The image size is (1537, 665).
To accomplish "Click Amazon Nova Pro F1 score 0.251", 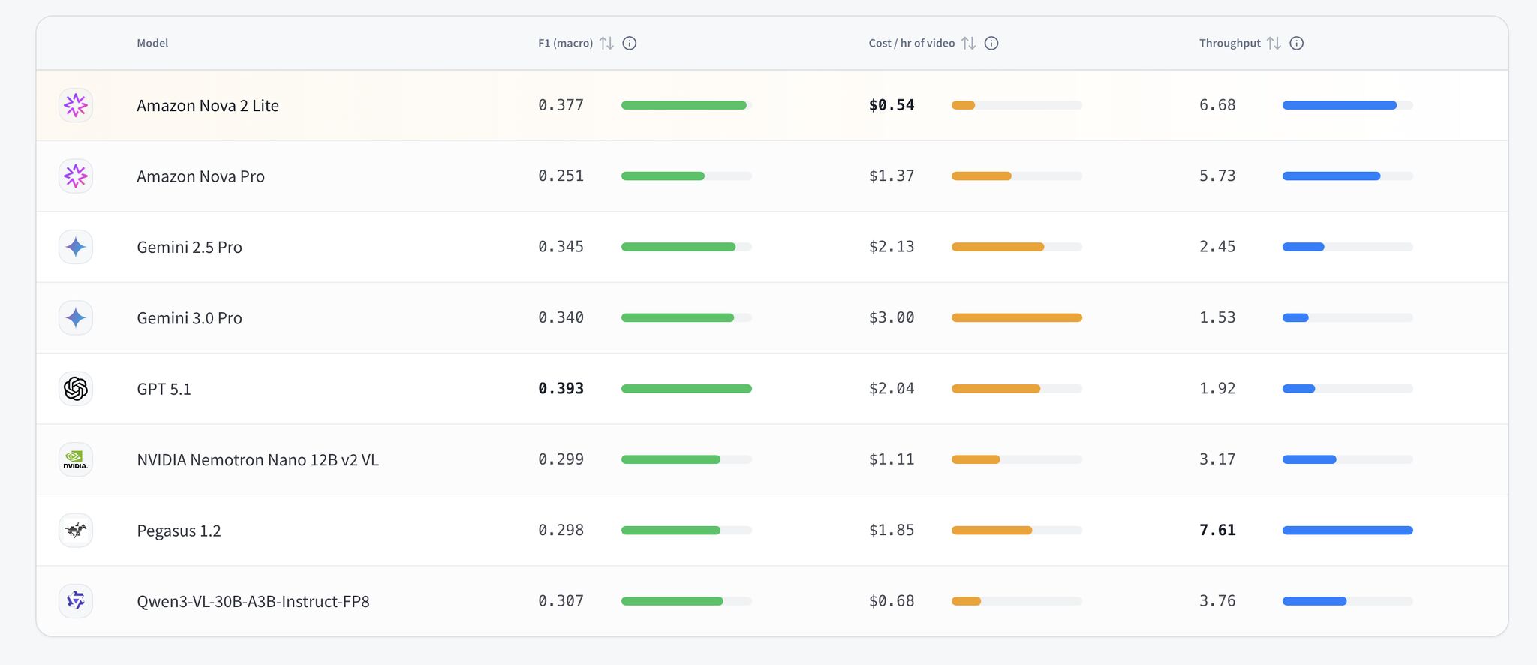I will pyautogui.click(x=561, y=176).
